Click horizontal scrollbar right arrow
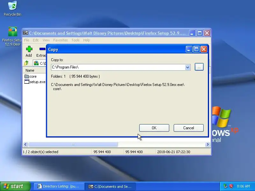Screen dimensions: 255x191 pos(208,144)
